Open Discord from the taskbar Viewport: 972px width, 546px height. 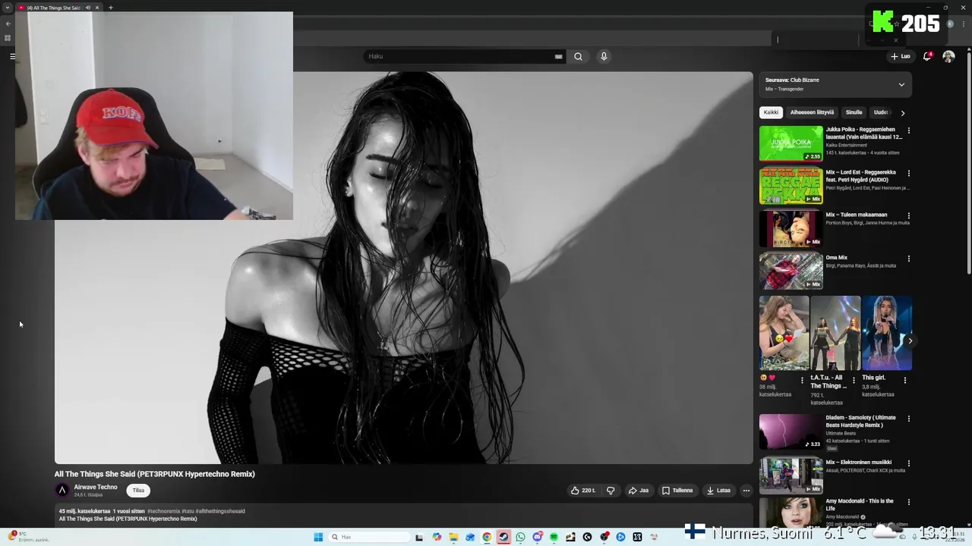coord(537,537)
